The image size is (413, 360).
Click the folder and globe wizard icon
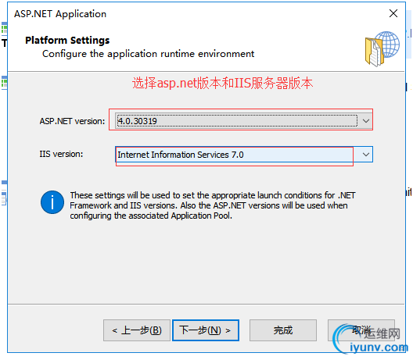(382, 48)
